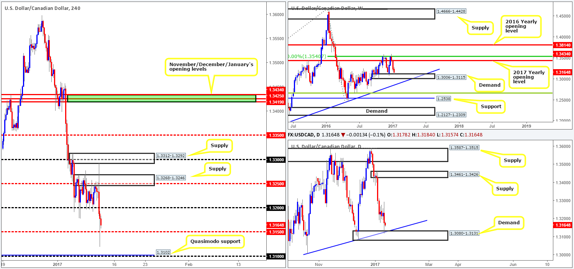Click the 1.33500 mid-level price tag
Screen dimensions: 574x269
(x=276, y=135)
